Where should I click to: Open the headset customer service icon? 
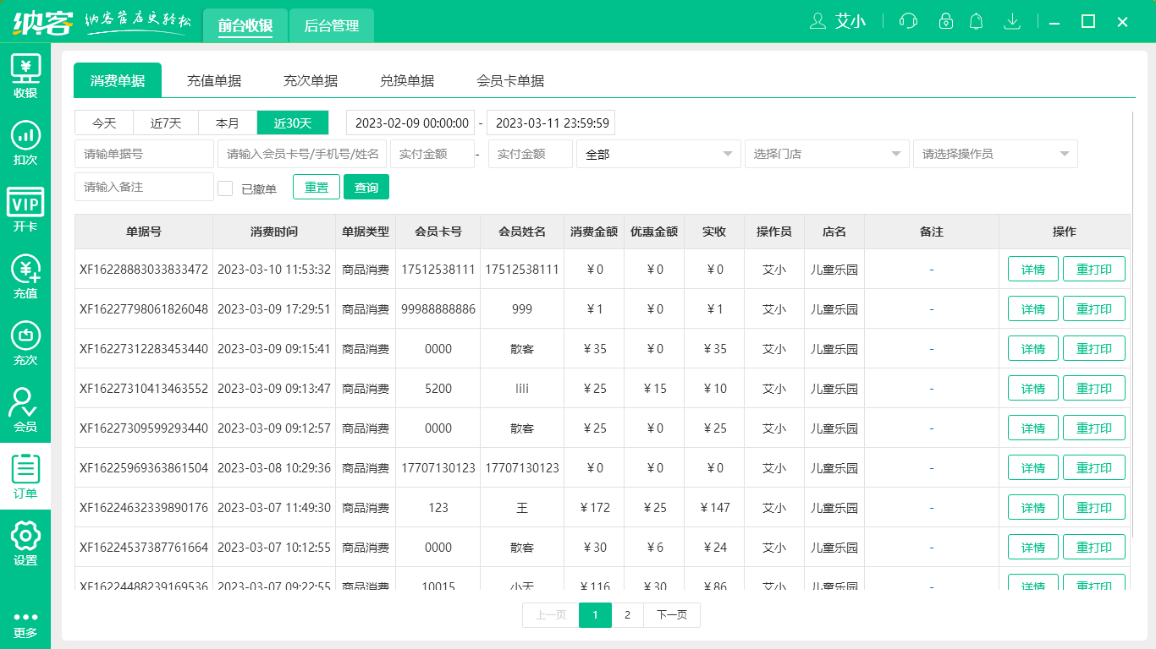(x=908, y=21)
